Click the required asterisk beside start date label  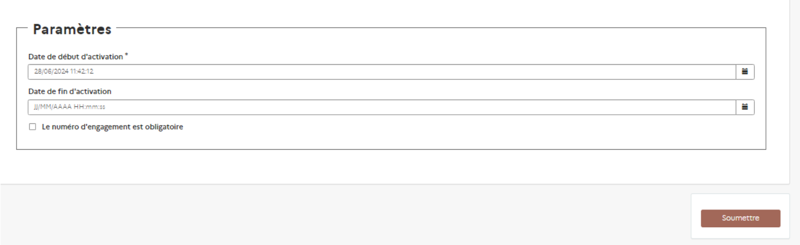click(x=126, y=55)
